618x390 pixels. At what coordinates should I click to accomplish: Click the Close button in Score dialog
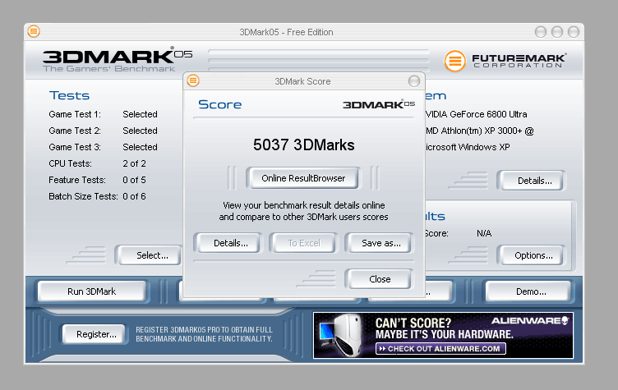380,279
